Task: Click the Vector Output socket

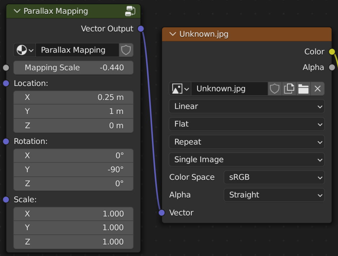Action: [x=141, y=29]
